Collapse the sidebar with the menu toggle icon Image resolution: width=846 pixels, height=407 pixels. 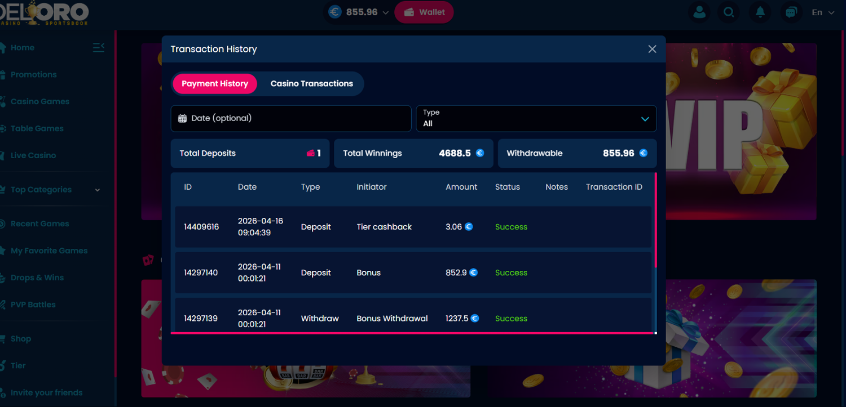(99, 47)
